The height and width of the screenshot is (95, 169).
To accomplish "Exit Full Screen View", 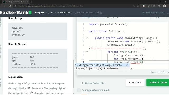I will tap(153, 13).
